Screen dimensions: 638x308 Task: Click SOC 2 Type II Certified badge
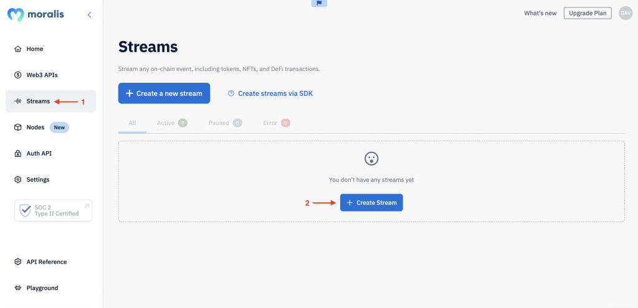point(54,210)
